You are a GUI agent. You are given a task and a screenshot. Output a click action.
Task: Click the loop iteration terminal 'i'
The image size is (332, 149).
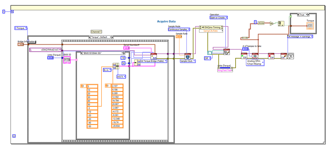coord(14,136)
